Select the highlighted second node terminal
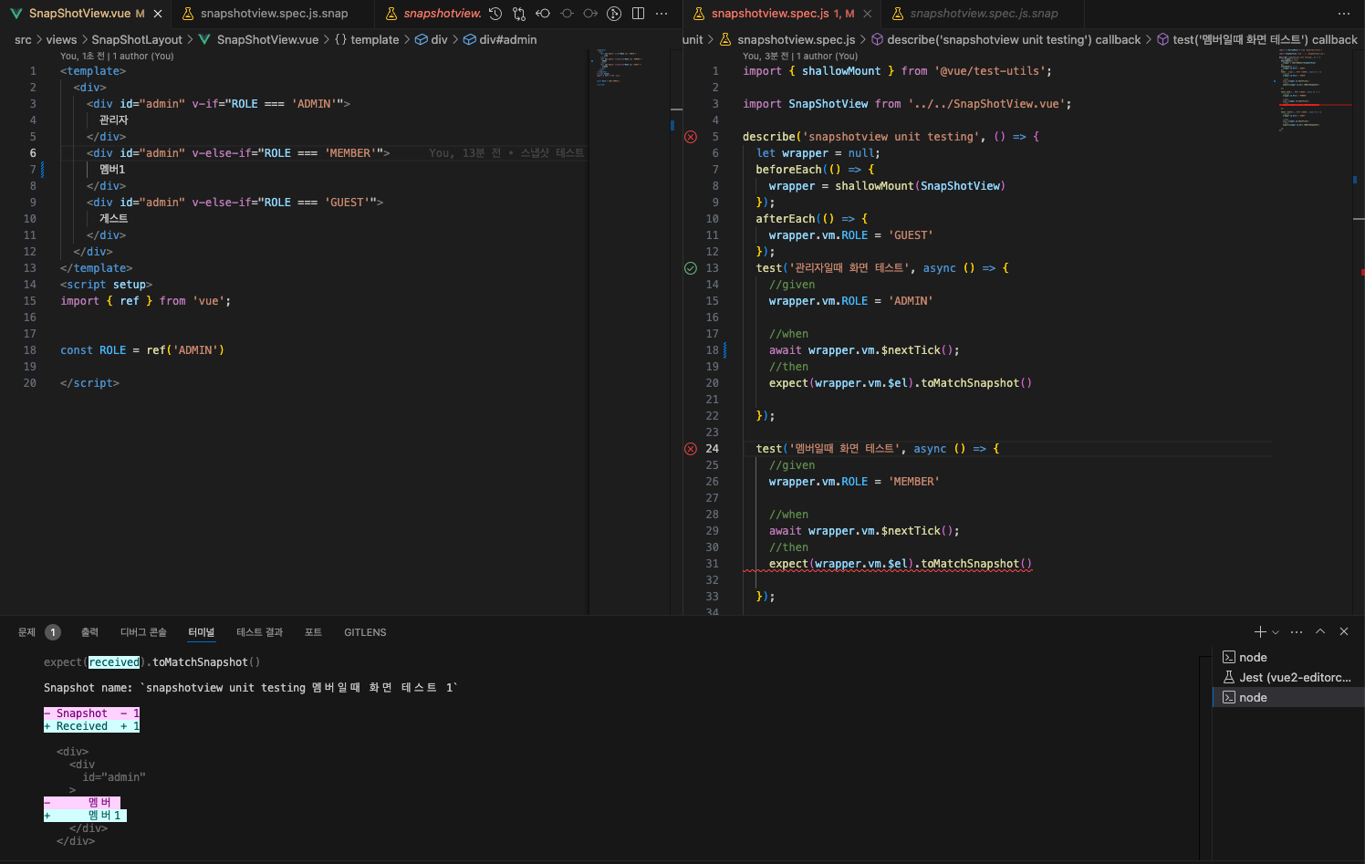This screenshot has width=1365, height=864. tap(1288, 697)
